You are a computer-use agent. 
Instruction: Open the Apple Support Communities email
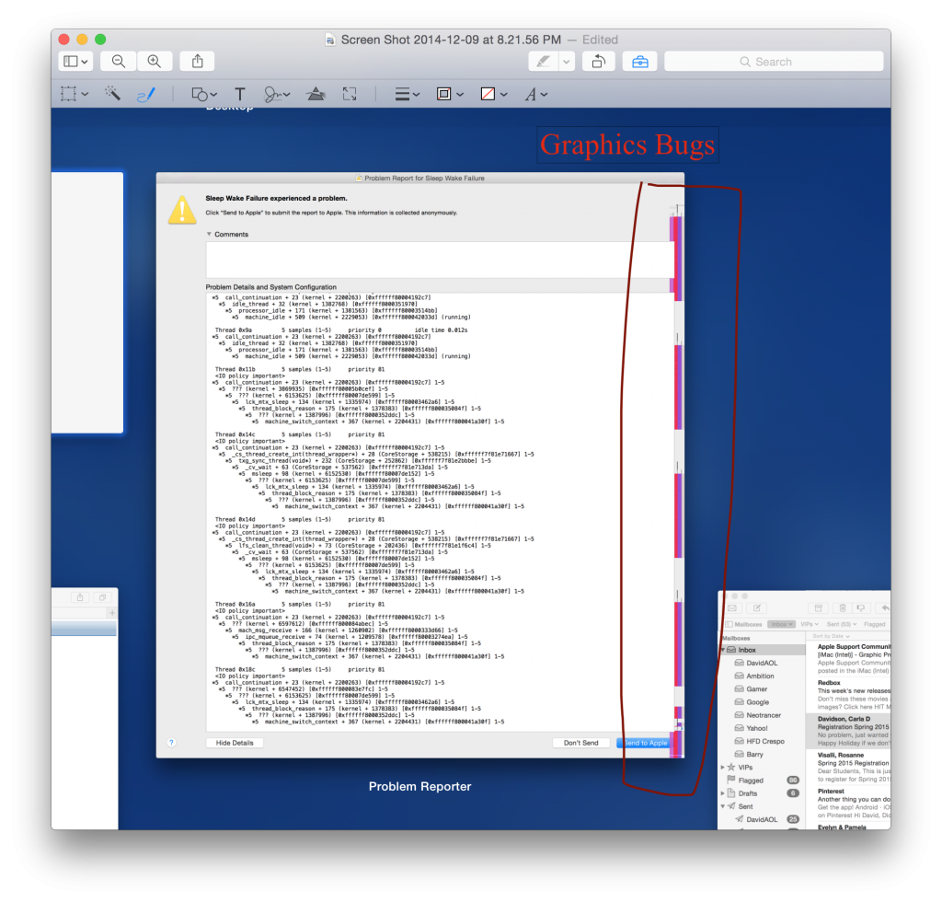[848, 659]
